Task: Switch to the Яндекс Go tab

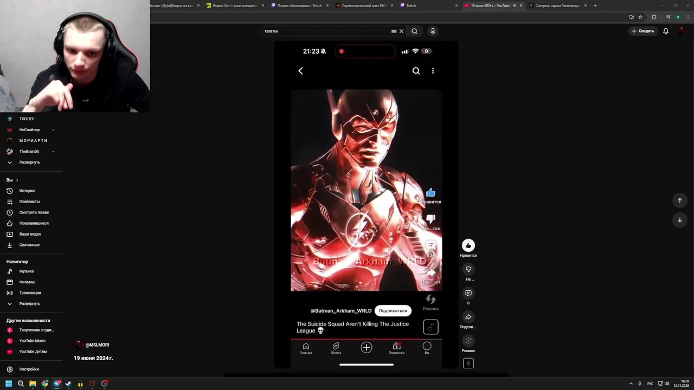Action: [x=235, y=5]
